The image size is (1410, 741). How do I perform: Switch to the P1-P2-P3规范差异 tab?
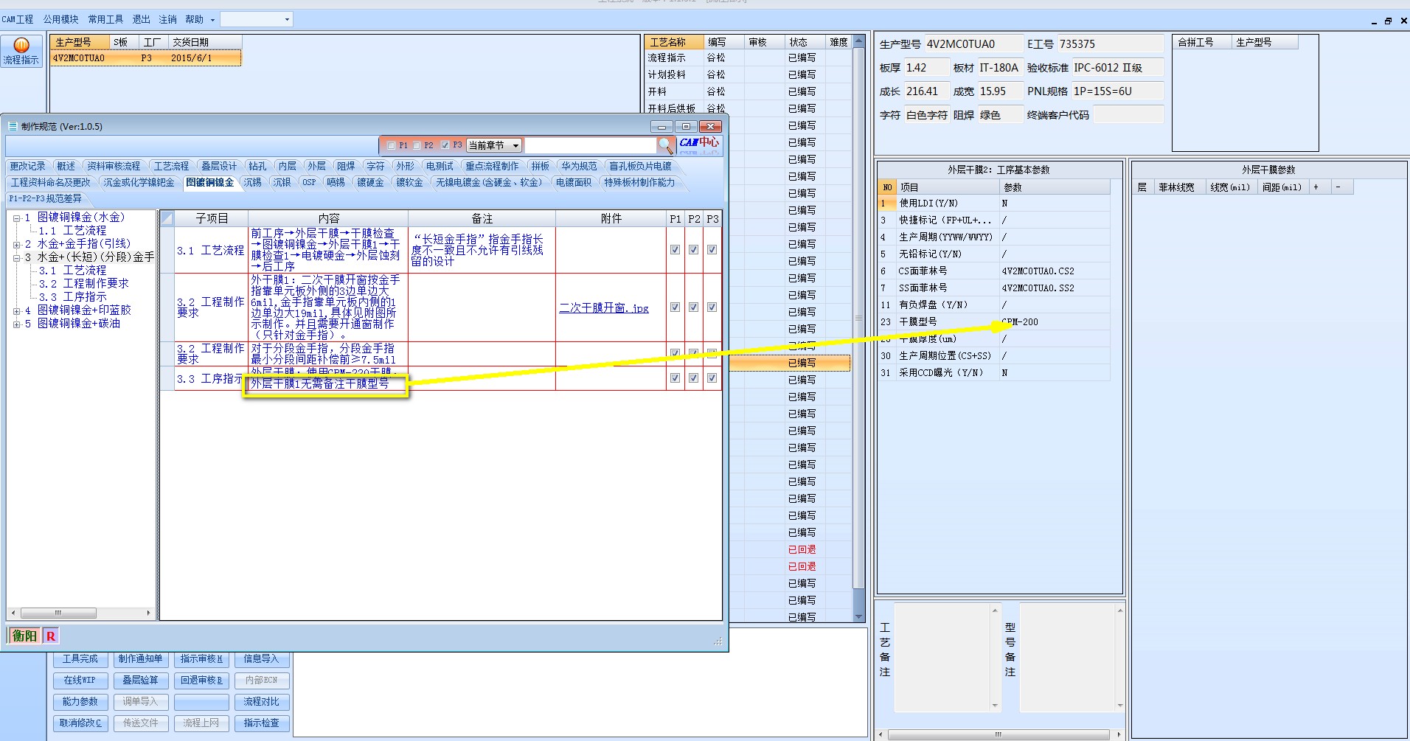click(x=46, y=198)
